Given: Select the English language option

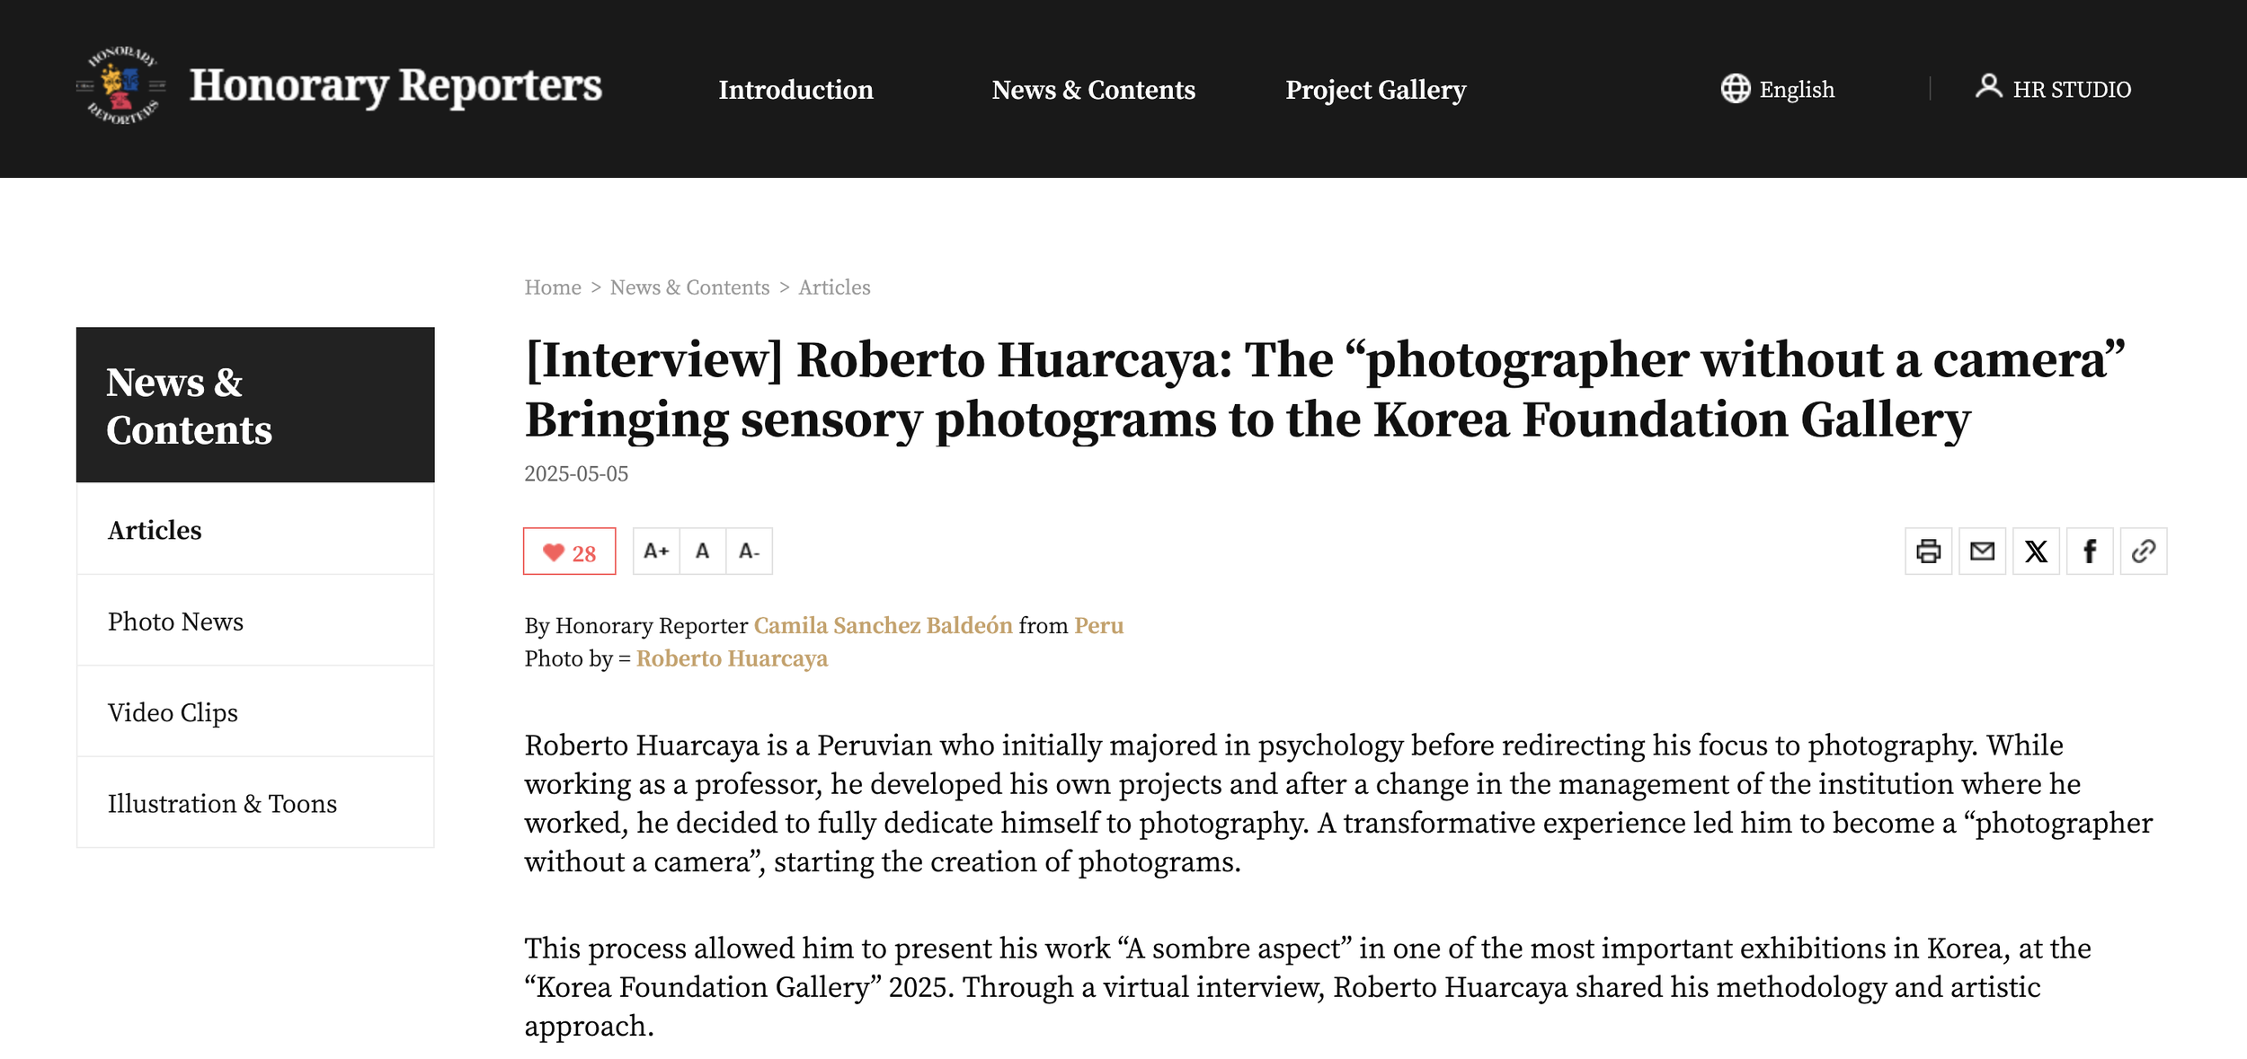Looking at the screenshot, I should (1797, 90).
